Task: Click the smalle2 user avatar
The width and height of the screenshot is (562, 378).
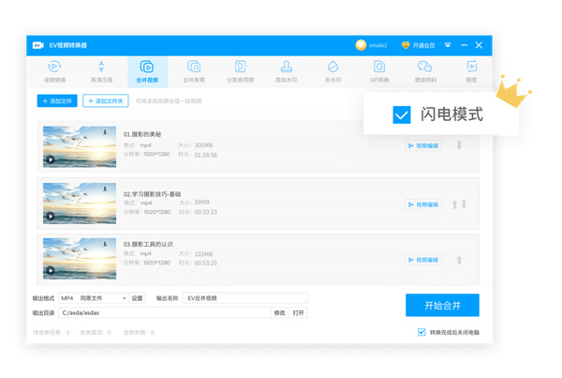Action: (361, 45)
